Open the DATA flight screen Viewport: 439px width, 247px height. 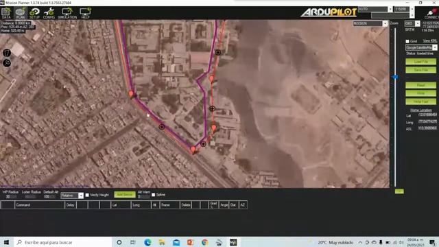[6, 13]
